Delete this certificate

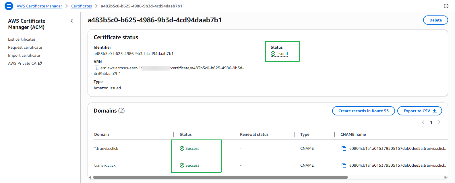(435, 20)
